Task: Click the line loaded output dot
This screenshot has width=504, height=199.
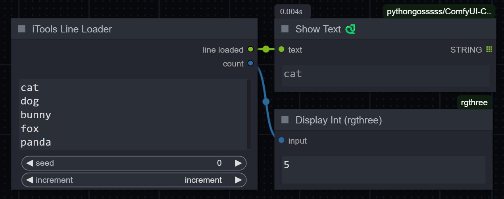Action: [250, 49]
